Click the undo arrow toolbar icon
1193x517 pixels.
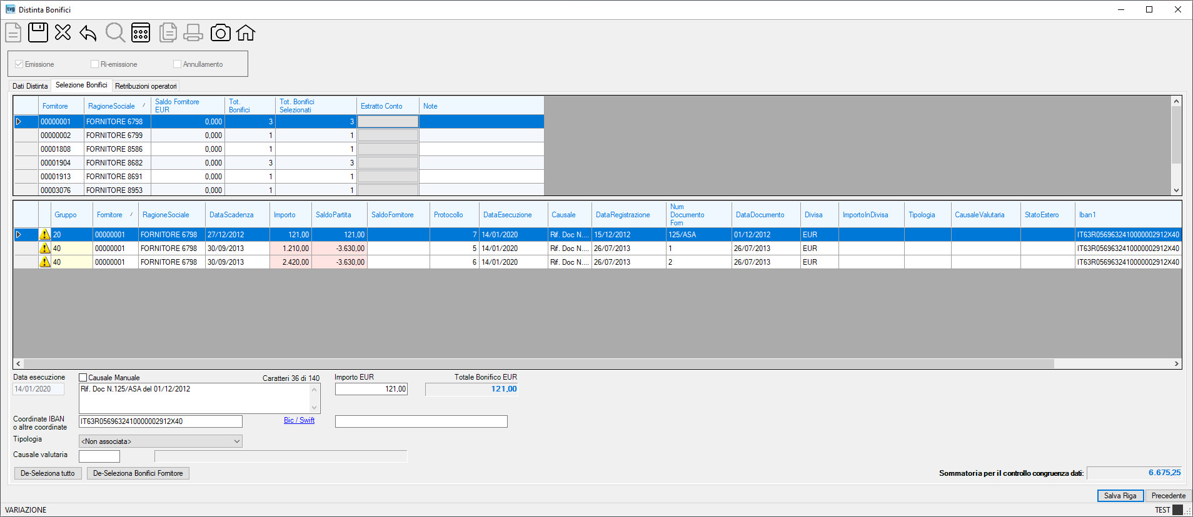[x=88, y=32]
